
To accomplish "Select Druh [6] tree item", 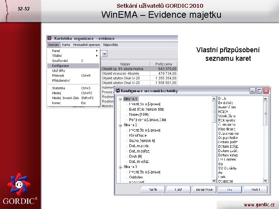I will [x=135, y=156].
